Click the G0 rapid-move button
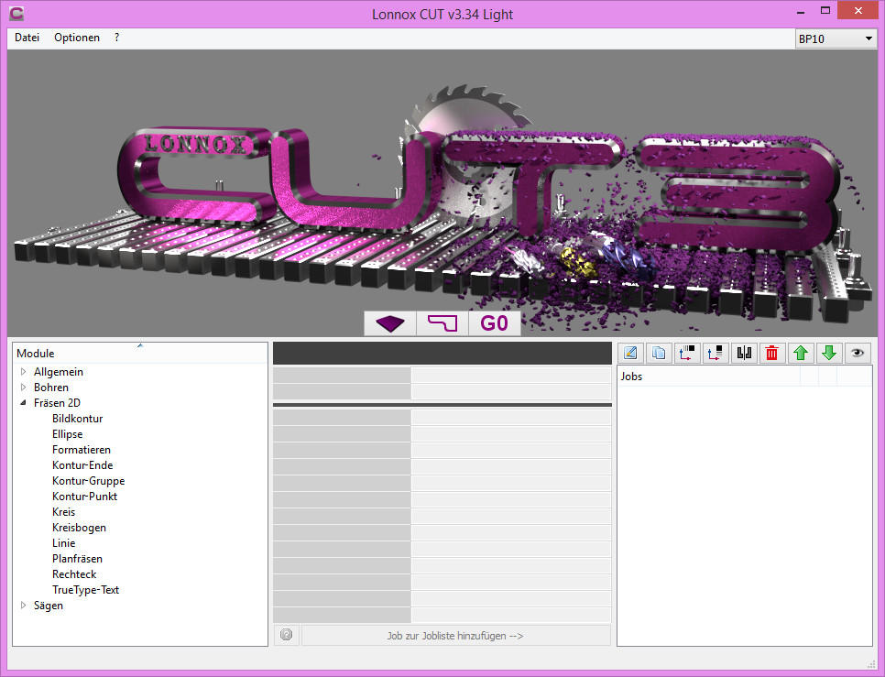885x677 pixels. click(495, 323)
